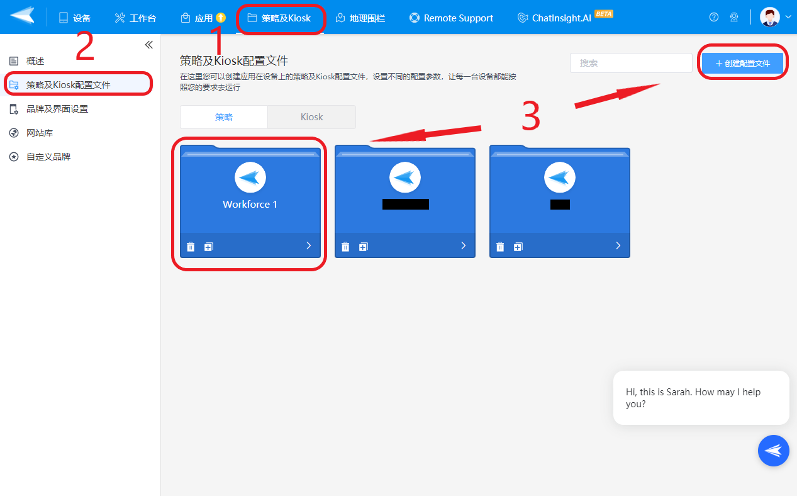
Task: Click the customer support headset icon
Action: pos(734,17)
